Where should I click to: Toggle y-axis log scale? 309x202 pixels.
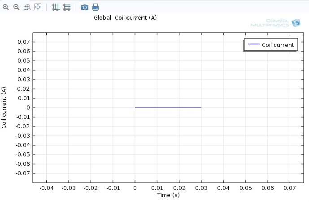pyautogui.click(x=67, y=7)
